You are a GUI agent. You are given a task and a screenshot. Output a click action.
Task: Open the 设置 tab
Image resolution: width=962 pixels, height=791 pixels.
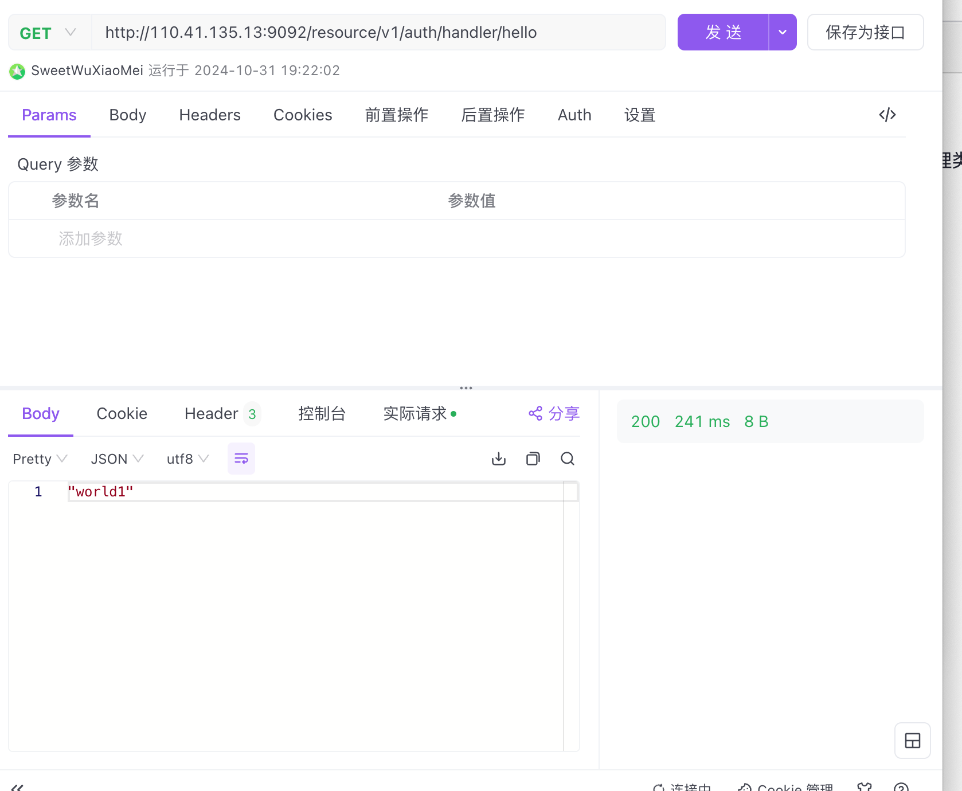click(x=640, y=115)
